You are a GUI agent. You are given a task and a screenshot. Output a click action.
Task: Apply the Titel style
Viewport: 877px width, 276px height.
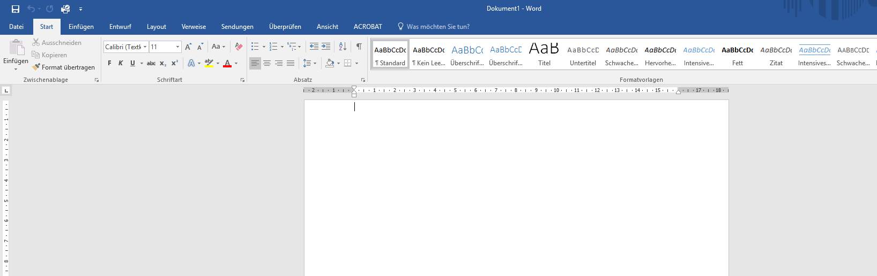click(544, 54)
